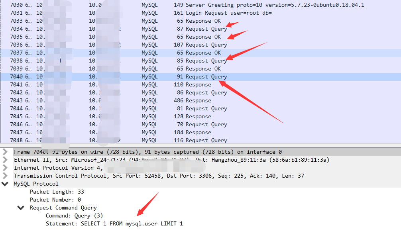Expand the Ethernet II tree node

[5, 160]
